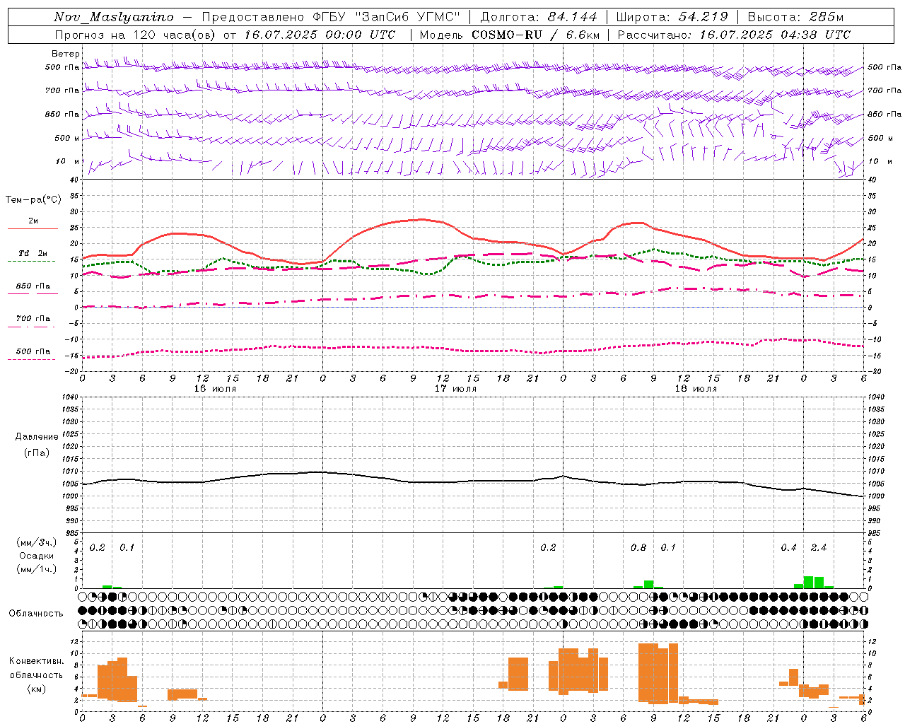Click the '(мм/1ч.)' precipitation unit label
905x724 pixels.
pyautogui.click(x=37, y=569)
